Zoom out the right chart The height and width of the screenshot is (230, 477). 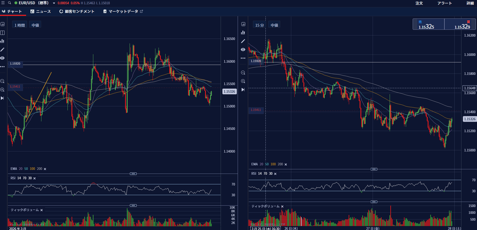click(243, 73)
